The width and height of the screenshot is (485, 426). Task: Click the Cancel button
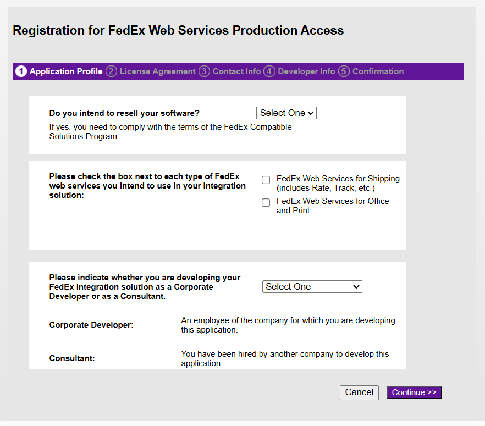coord(359,392)
